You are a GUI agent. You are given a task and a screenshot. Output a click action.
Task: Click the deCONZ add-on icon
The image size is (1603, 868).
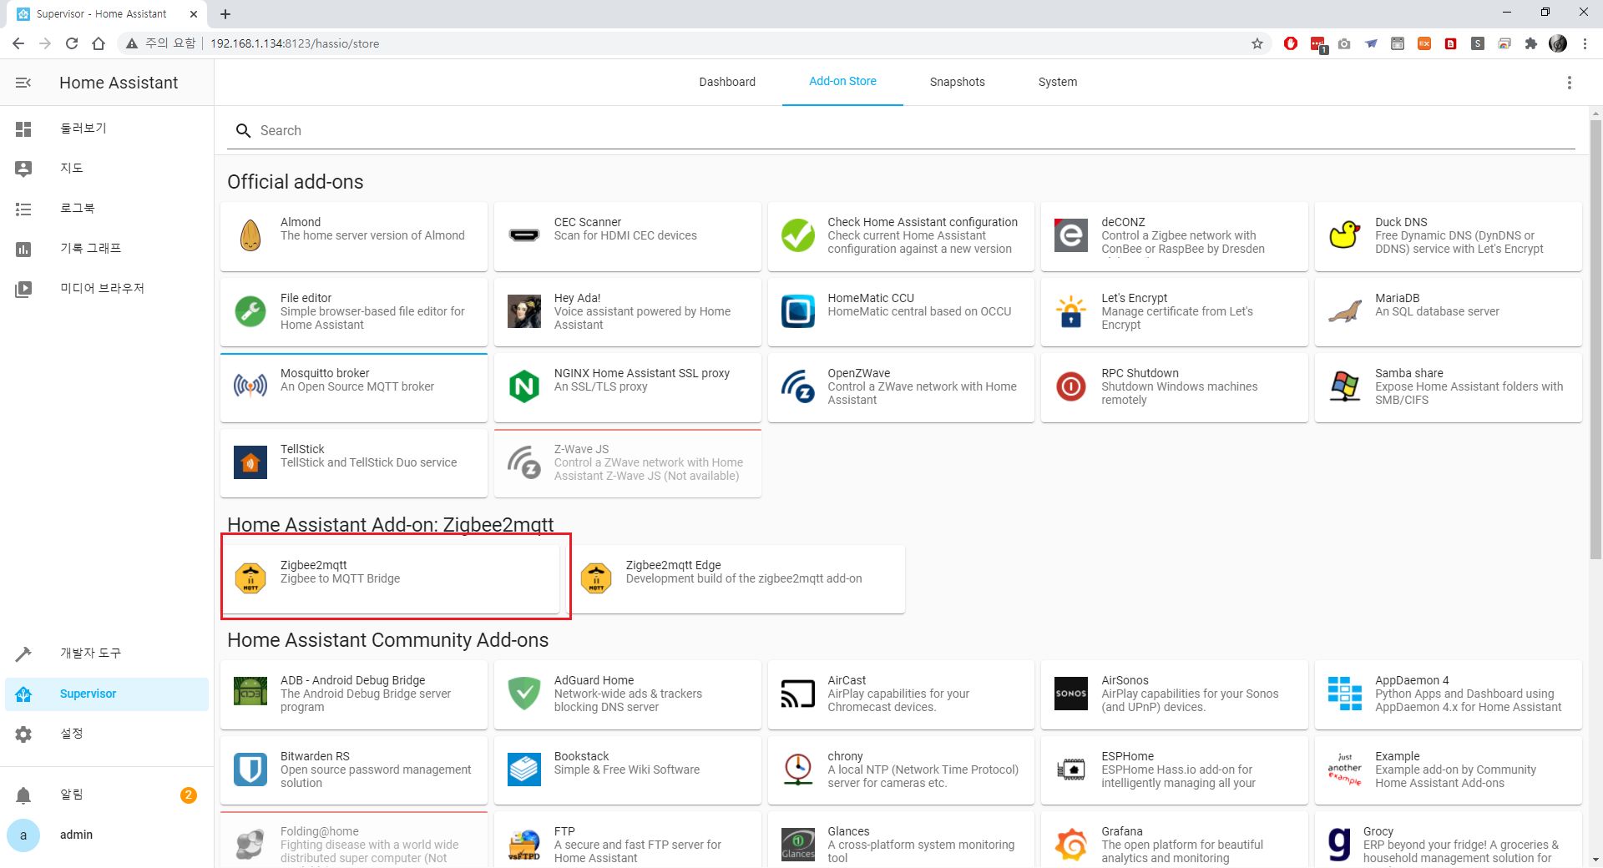point(1071,235)
